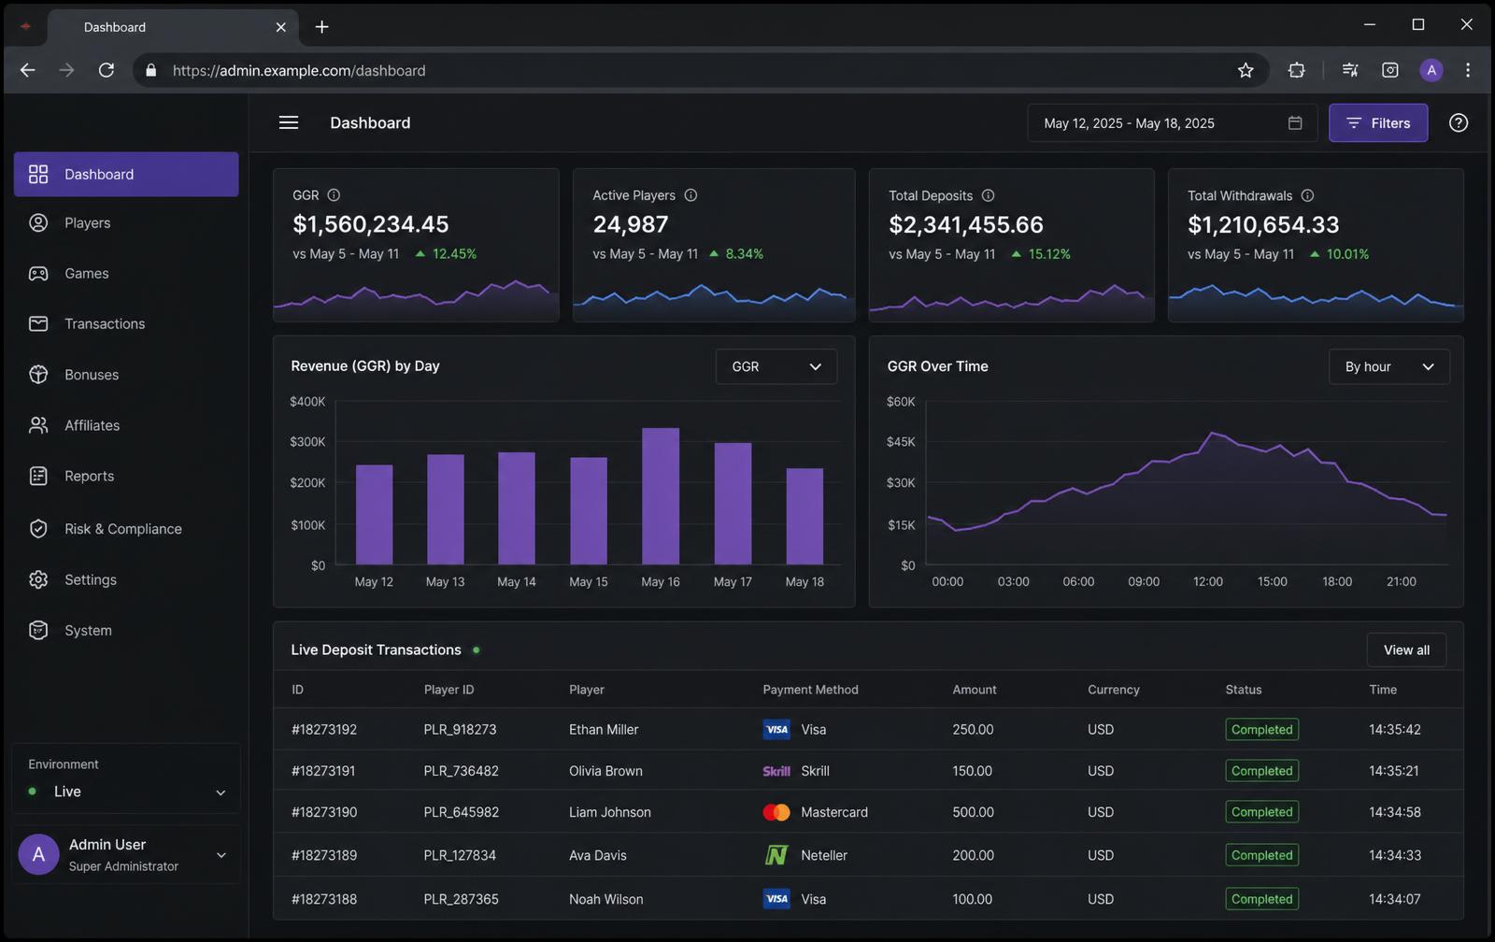Click Completed status for Noah Wilson
This screenshot has width=1495, height=942.
[x=1261, y=899]
